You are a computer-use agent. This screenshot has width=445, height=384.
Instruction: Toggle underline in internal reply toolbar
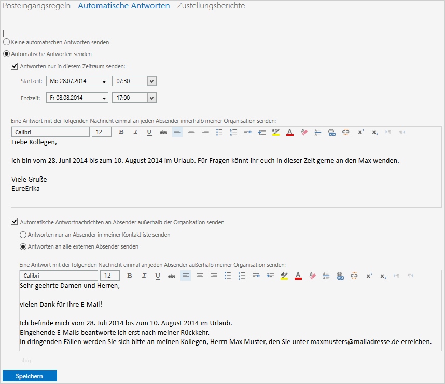[x=149, y=132]
